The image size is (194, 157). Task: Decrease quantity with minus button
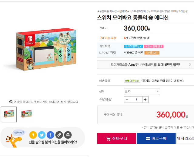[127, 100]
